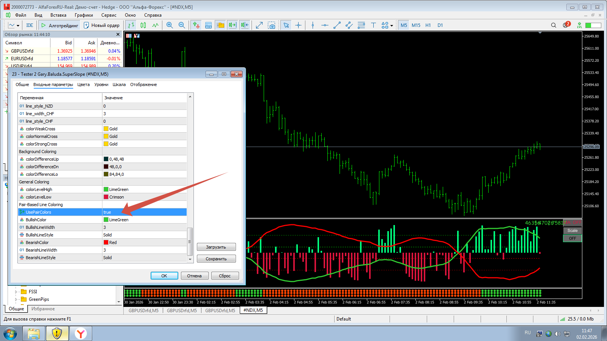Zoom in on the chart
Screen dimensions: 607x341
(170, 25)
